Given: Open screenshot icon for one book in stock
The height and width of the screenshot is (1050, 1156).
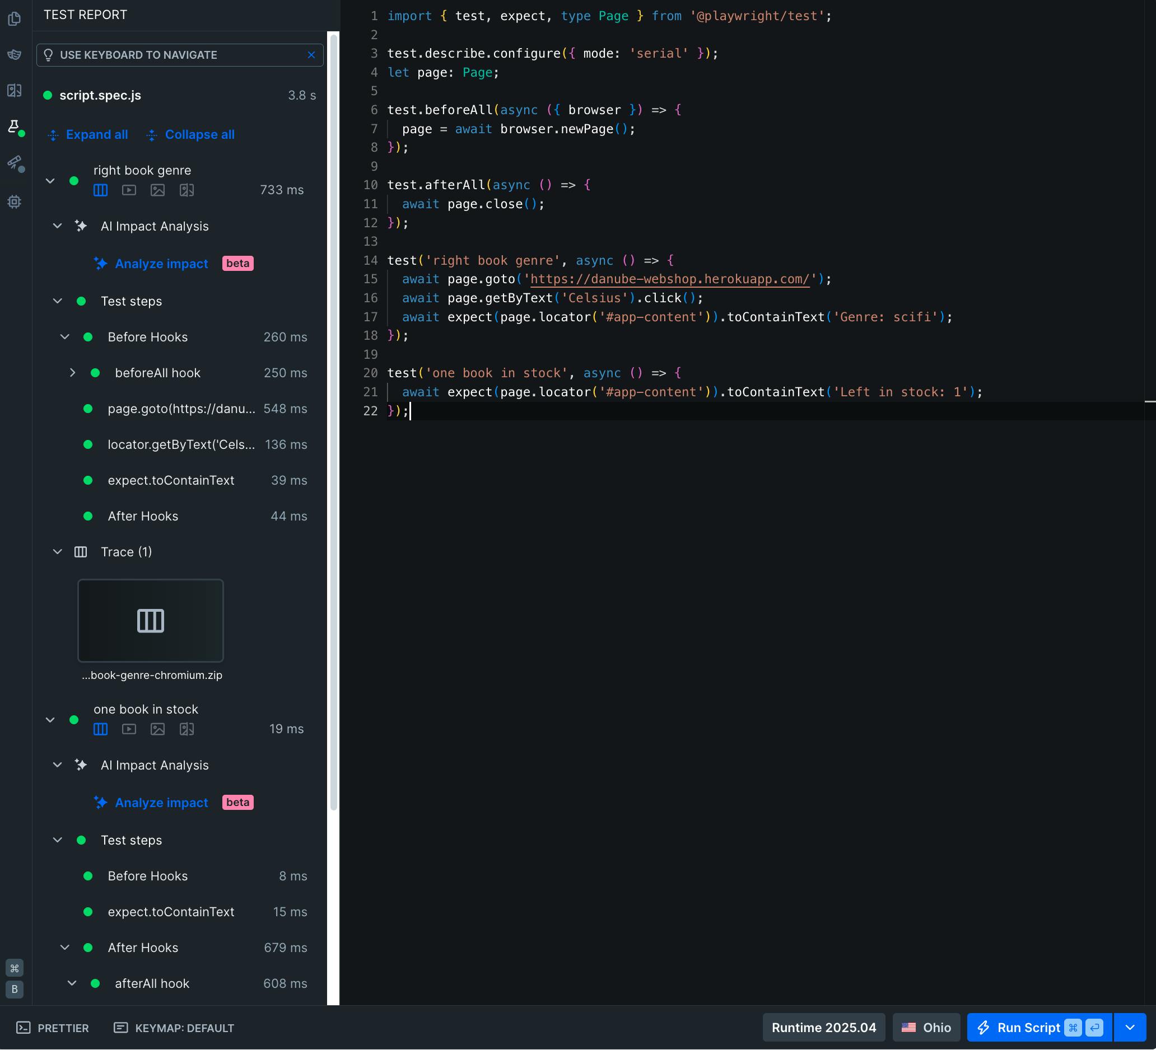Looking at the screenshot, I should coord(158,729).
